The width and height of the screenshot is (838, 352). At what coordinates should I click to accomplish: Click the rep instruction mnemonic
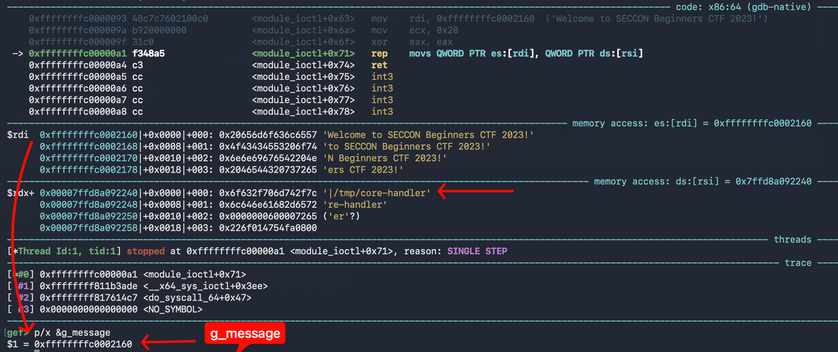tap(379, 53)
